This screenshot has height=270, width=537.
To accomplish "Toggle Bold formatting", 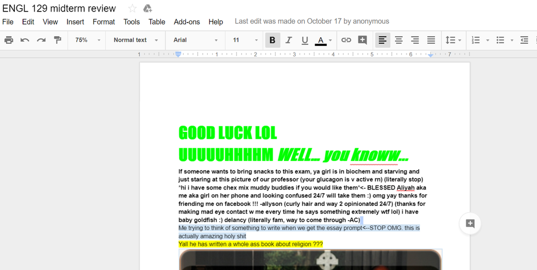I will 272,40.
